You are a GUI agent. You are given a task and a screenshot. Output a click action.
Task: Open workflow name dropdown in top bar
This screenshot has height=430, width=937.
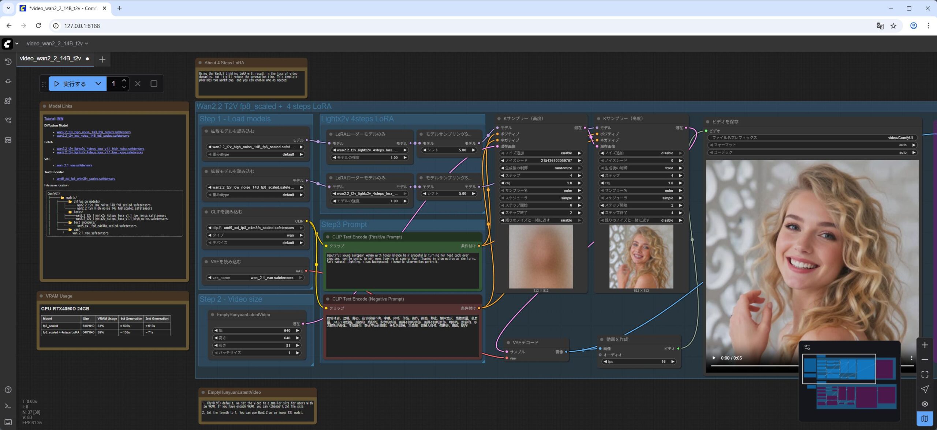86,44
